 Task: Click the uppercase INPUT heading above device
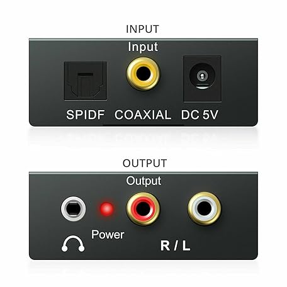pyautogui.click(x=142, y=29)
